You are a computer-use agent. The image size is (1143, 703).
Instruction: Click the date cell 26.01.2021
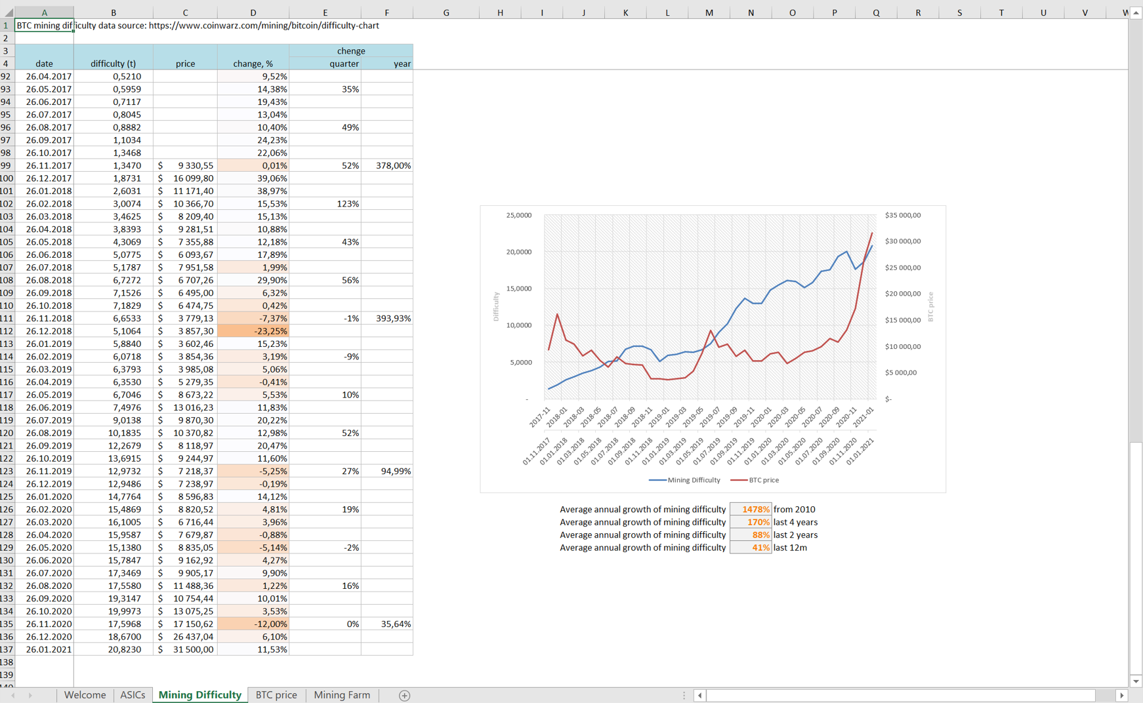tap(44, 649)
